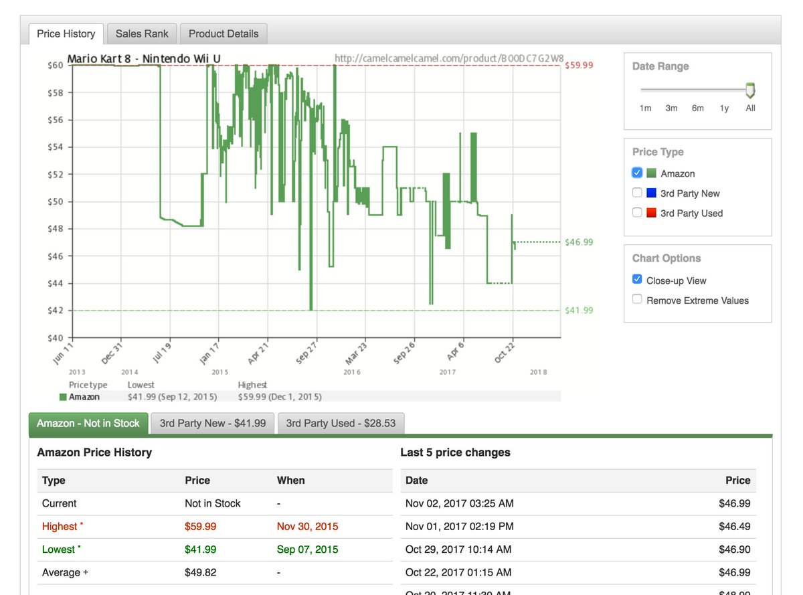Viewport: 803px width, 595px height.
Task: Click the When column header
Action: (x=291, y=481)
